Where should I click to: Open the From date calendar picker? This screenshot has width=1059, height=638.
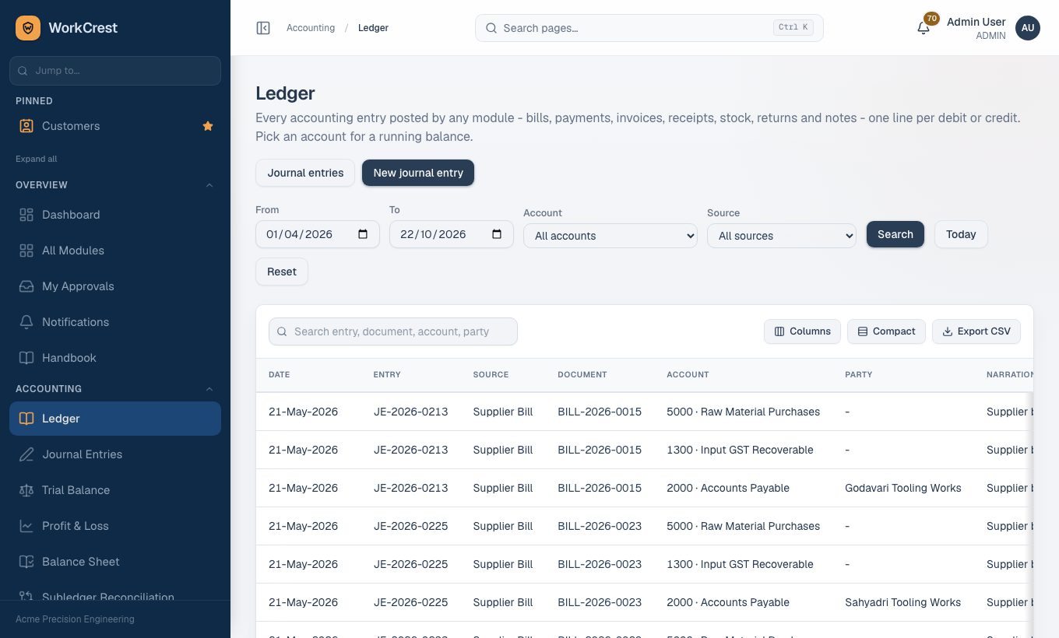[363, 234]
